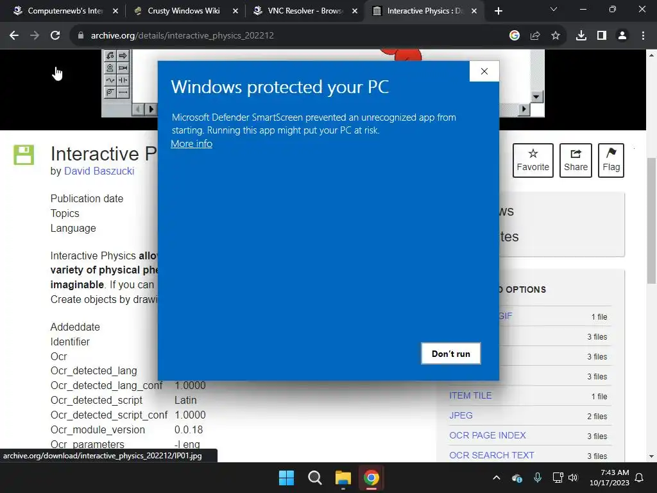Open the More info link in SmartScreen
The image size is (657, 493).
tap(191, 144)
